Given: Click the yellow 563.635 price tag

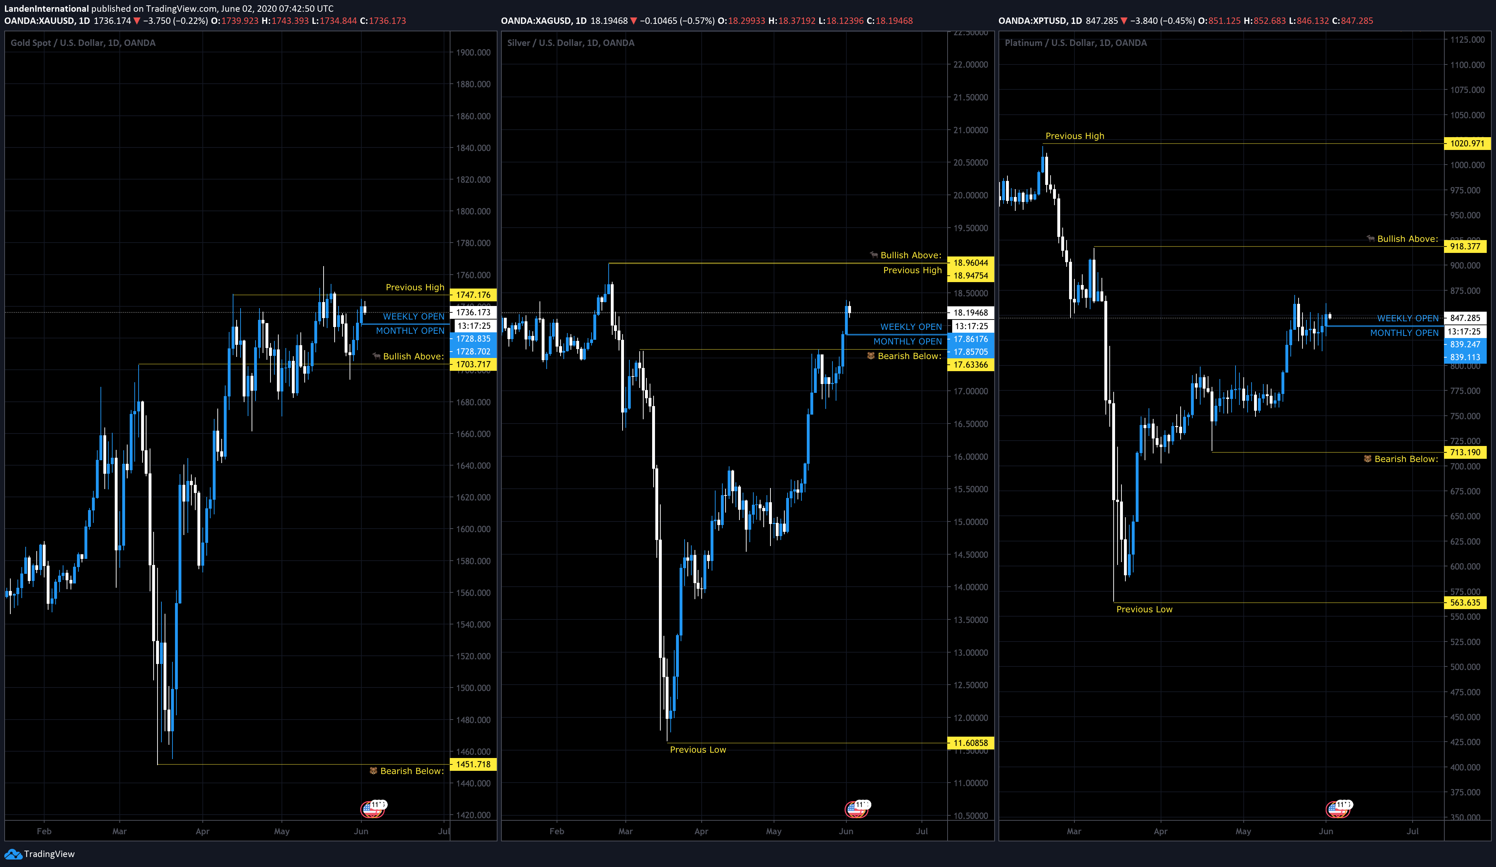Looking at the screenshot, I should click(x=1465, y=603).
